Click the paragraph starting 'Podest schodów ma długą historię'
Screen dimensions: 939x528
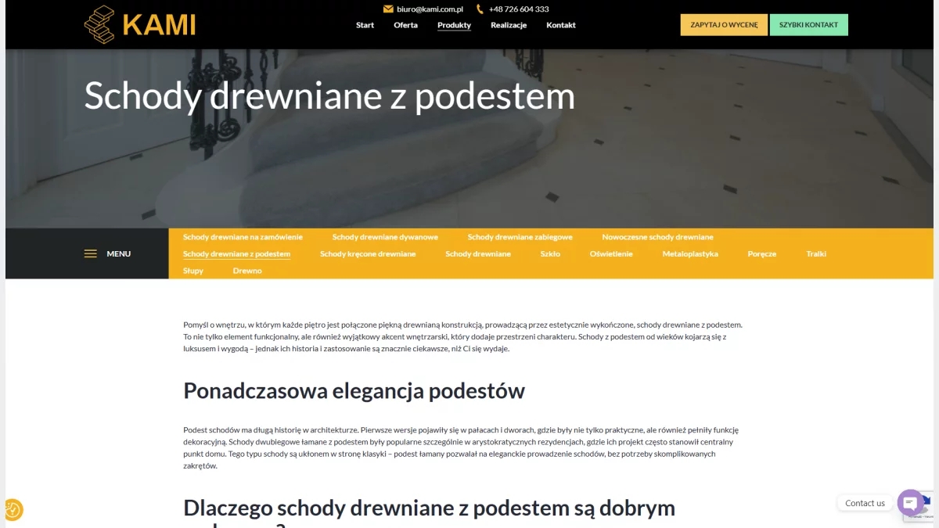[461, 447]
